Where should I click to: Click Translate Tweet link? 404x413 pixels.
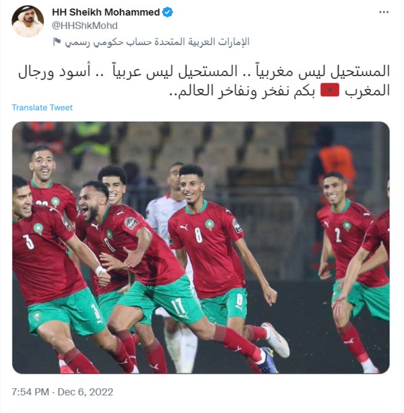(x=42, y=108)
